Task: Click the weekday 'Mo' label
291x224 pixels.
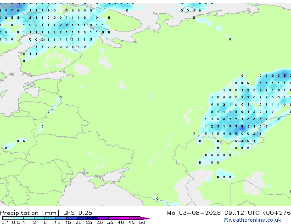Action: tap(171, 213)
